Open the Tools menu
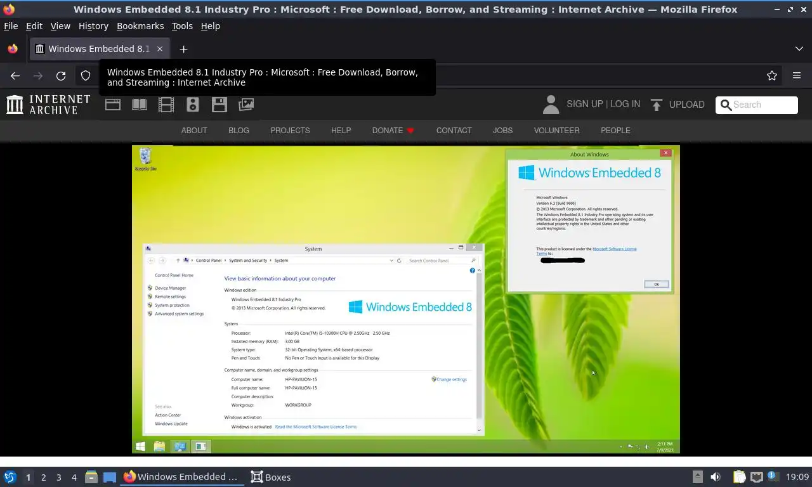The image size is (812, 487). (182, 26)
